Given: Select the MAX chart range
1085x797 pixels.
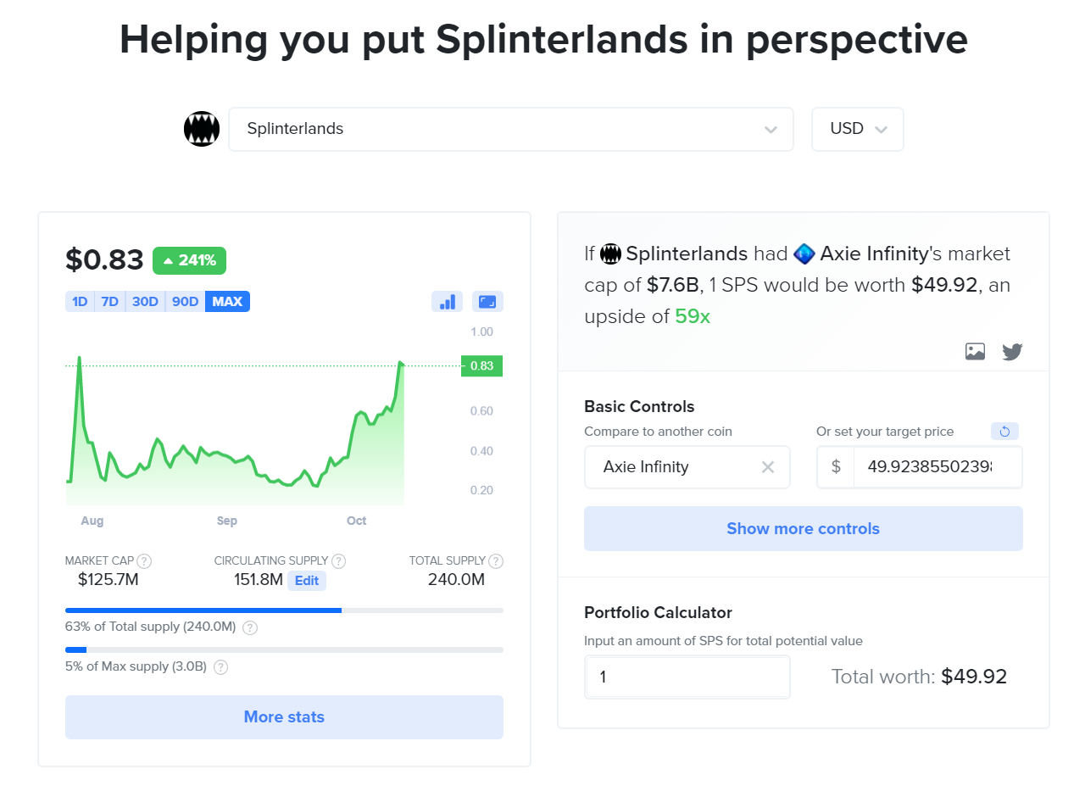Looking at the screenshot, I should (x=227, y=302).
